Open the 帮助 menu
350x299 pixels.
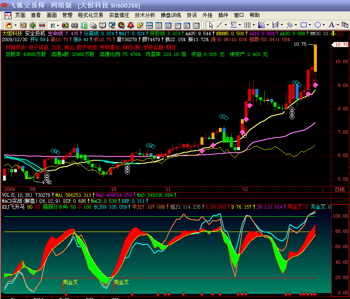pos(255,15)
